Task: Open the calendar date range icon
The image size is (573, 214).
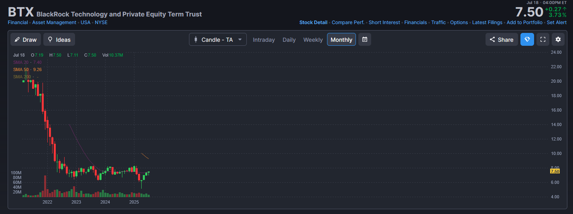Action: (x=365, y=39)
